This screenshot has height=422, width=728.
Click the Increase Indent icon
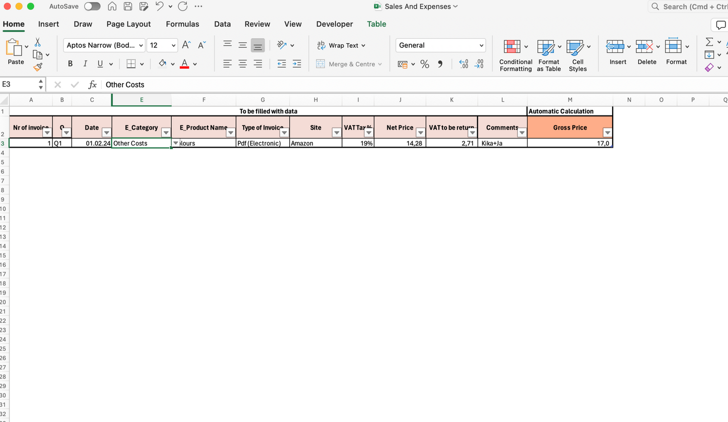coord(297,64)
